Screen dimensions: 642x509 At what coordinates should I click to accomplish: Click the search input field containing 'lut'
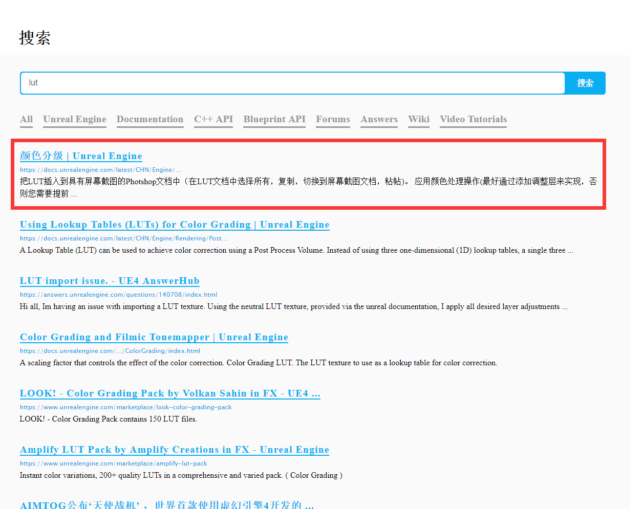[292, 83]
